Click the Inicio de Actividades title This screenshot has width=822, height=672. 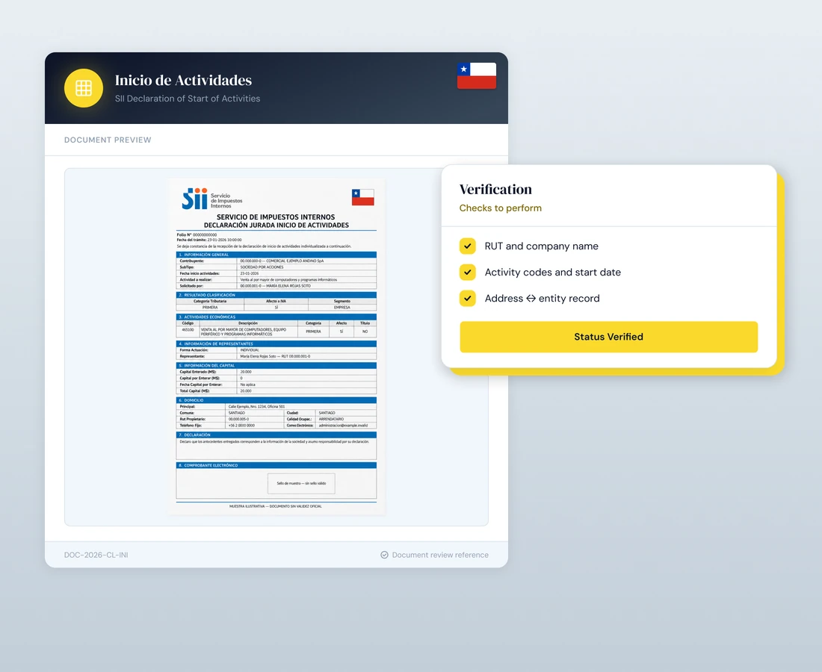pyautogui.click(x=184, y=80)
